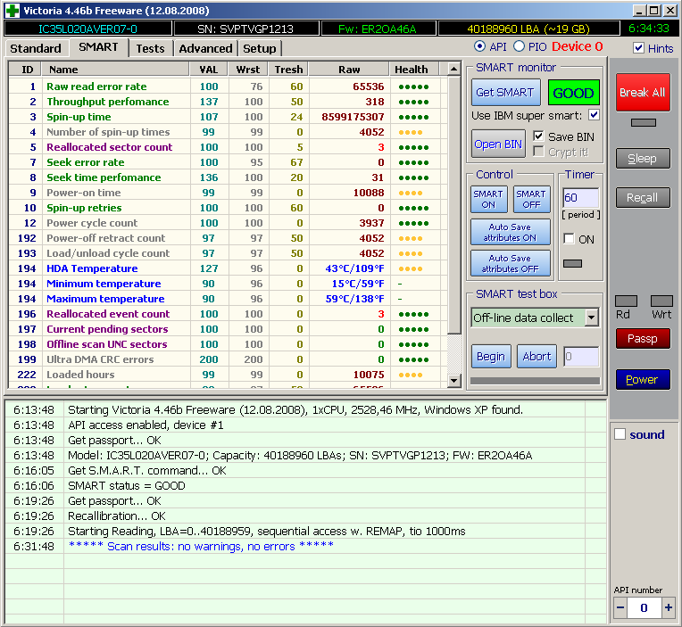This screenshot has height=627, width=682.
Task: Enable the Timer ON checkbox
Action: [x=569, y=238]
